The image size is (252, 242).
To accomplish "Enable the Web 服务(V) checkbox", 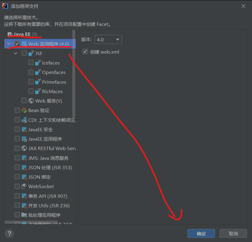I will pyautogui.click(x=24, y=101).
